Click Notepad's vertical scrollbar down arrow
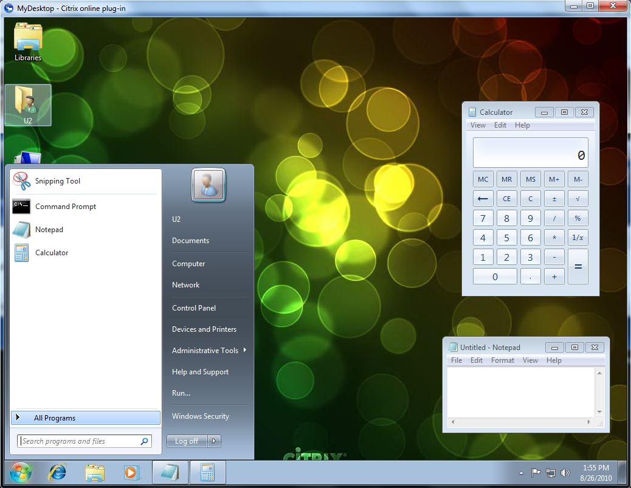Image resolution: width=631 pixels, height=488 pixels. click(x=599, y=412)
